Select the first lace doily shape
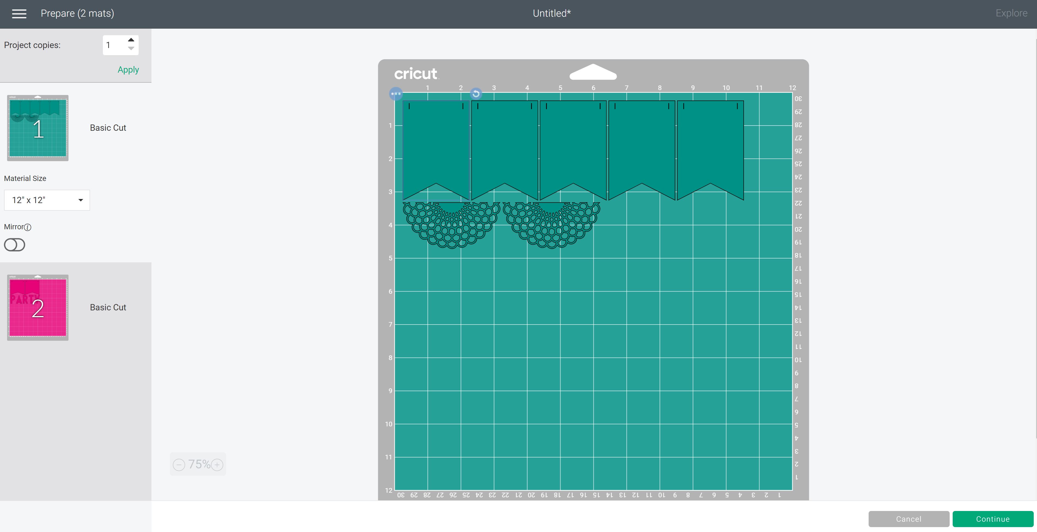This screenshot has height=532, width=1037. coord(451,225)
